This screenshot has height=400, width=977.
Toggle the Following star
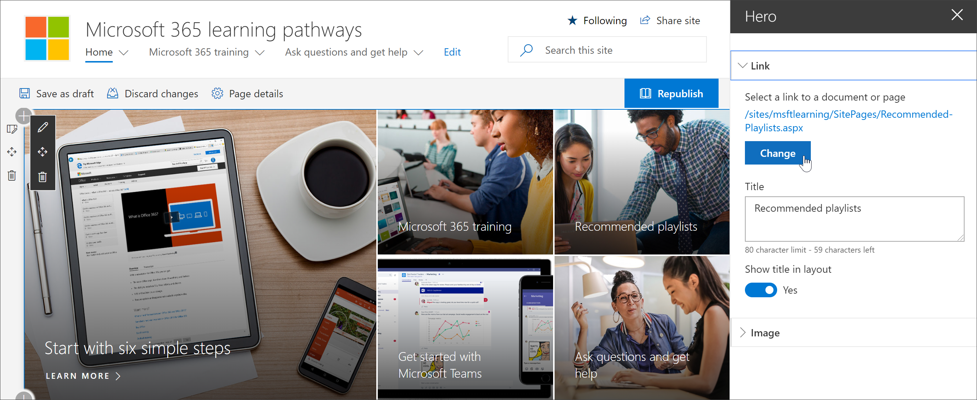pyautogui.click(x=572, y=20)
